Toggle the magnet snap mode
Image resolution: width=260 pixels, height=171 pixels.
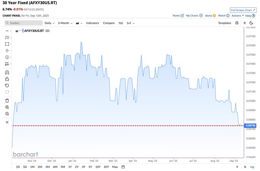[7, 72]
